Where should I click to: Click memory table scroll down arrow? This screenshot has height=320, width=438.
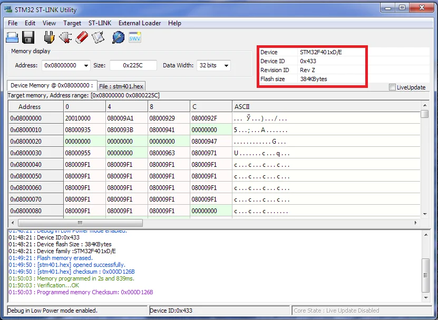(425, 214)
